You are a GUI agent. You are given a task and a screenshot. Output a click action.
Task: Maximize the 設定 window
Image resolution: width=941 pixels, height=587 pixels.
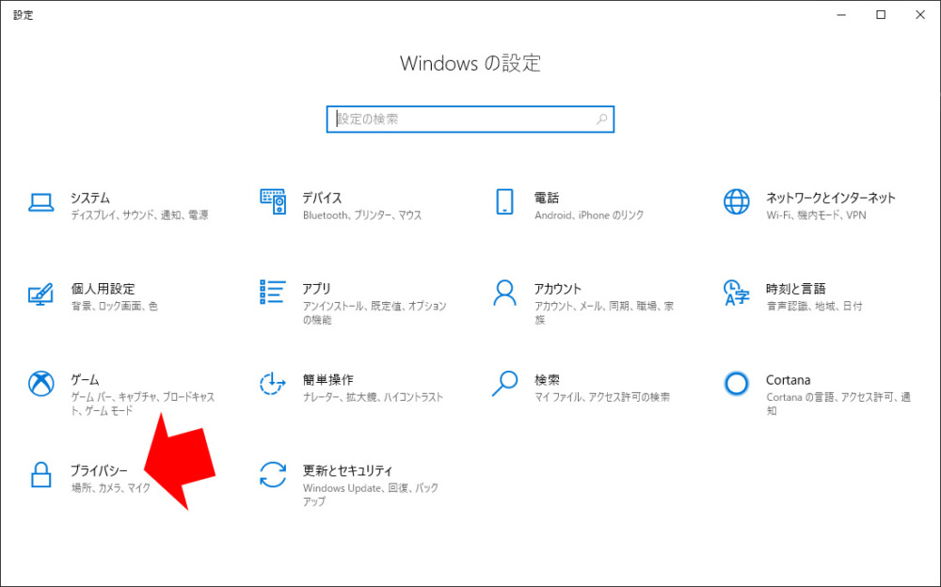click(x=881, y=15)
